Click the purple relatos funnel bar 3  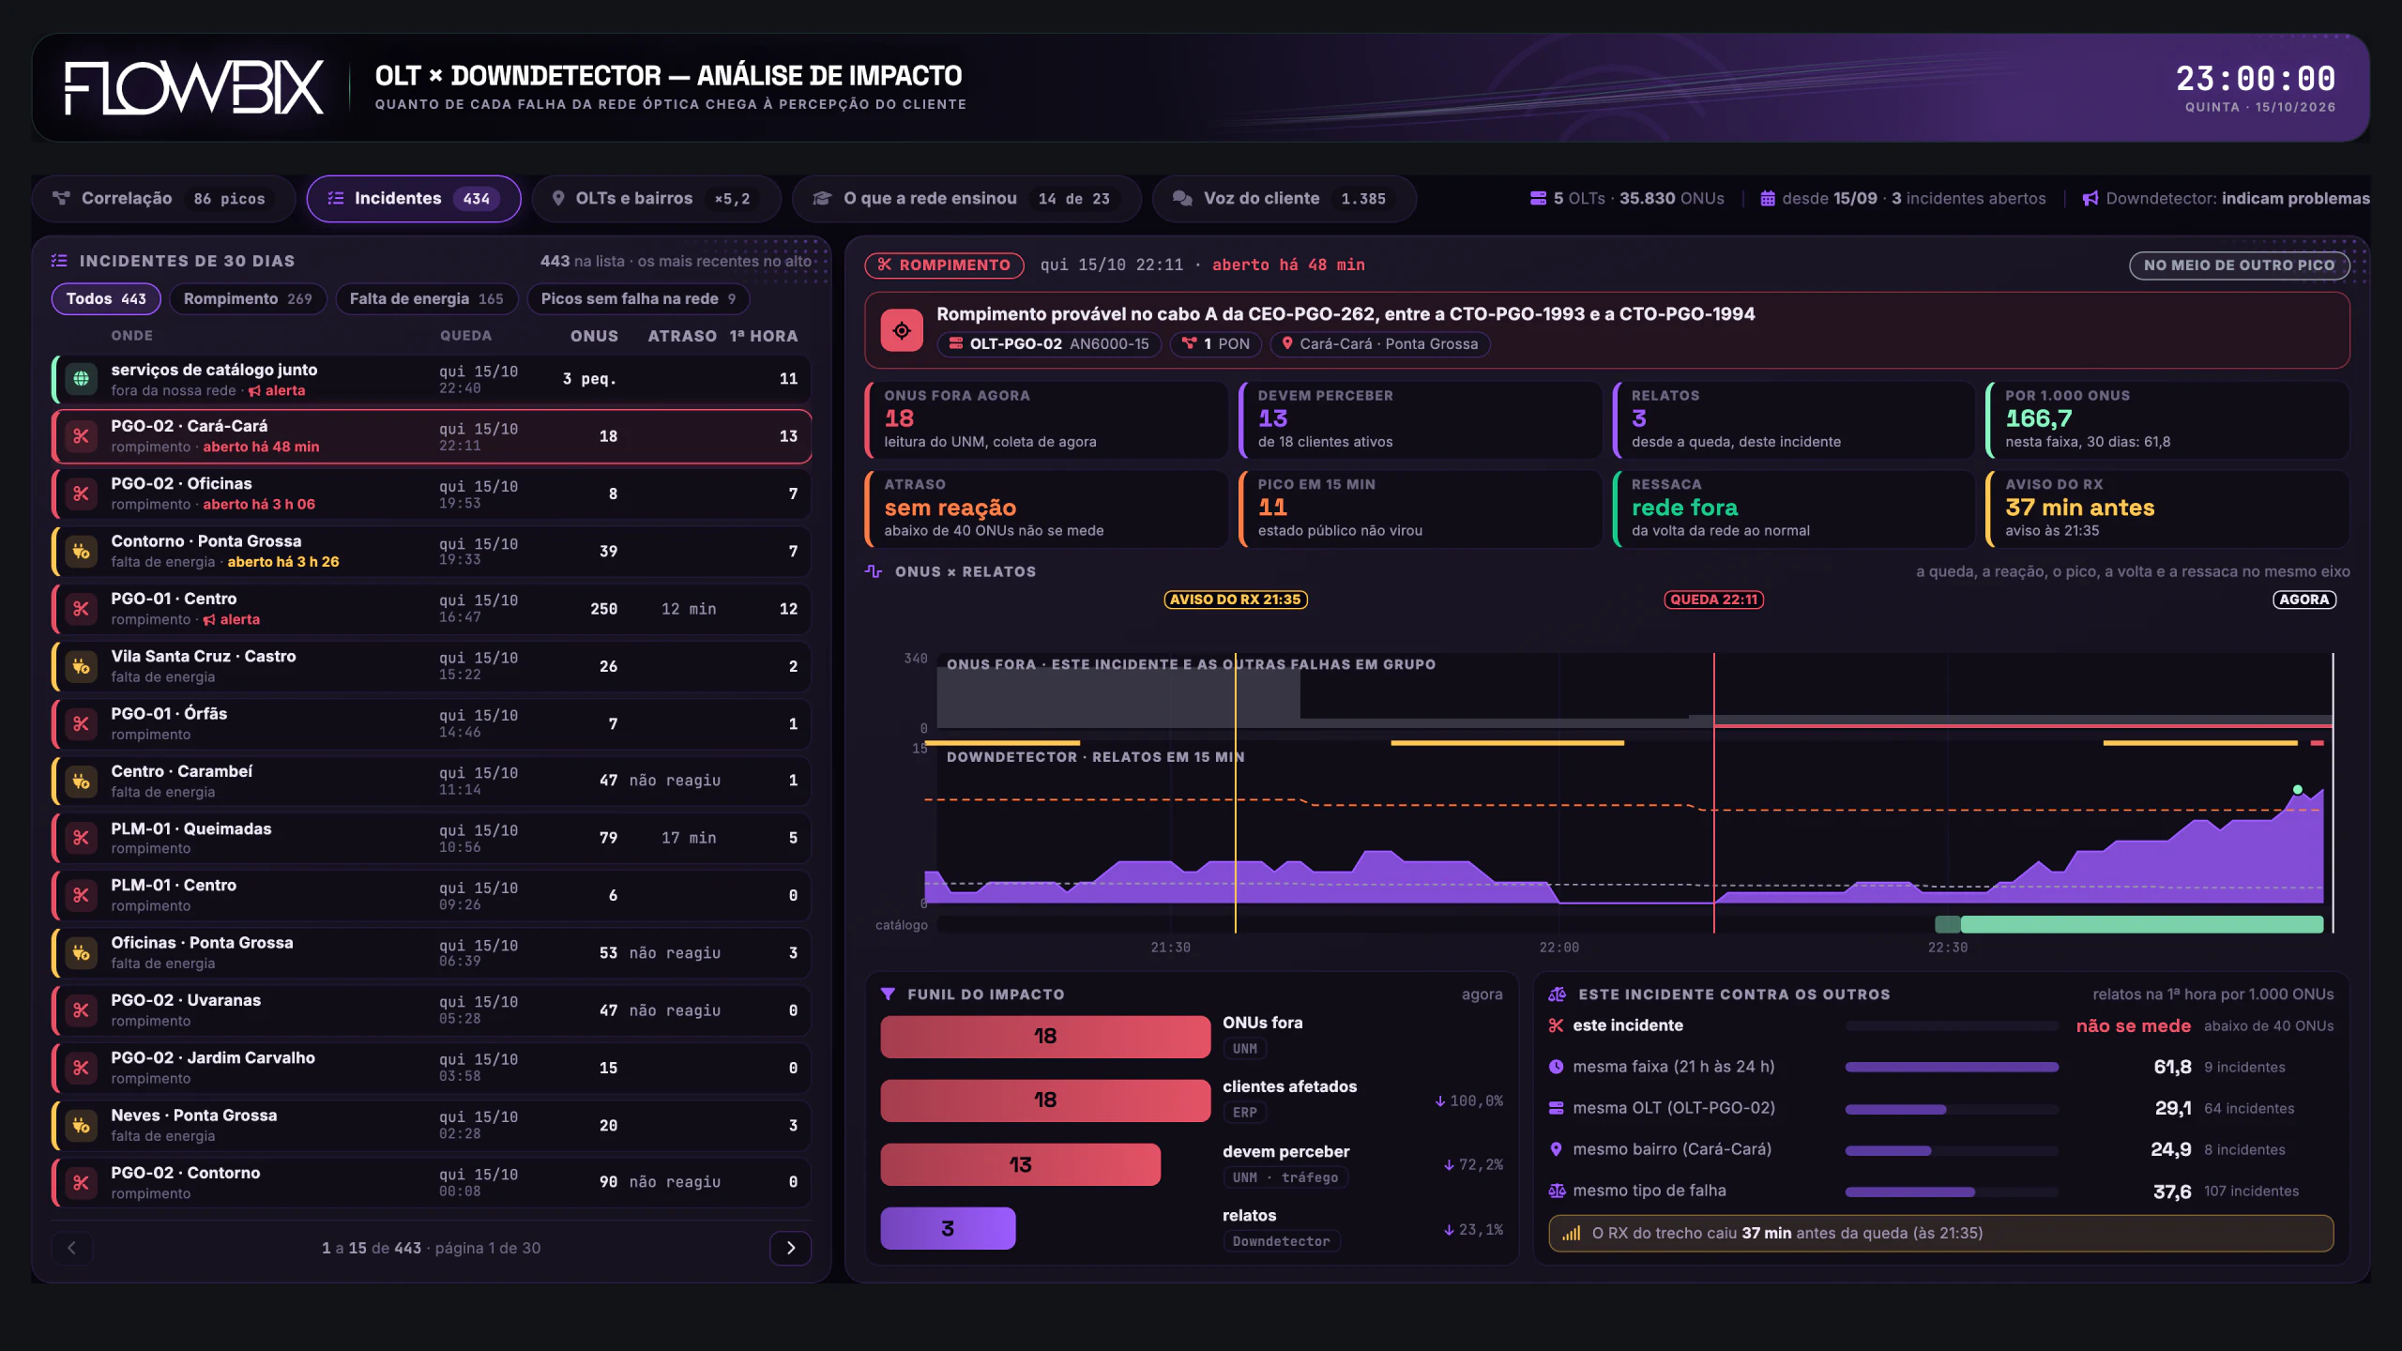[x=948, y=1229]
